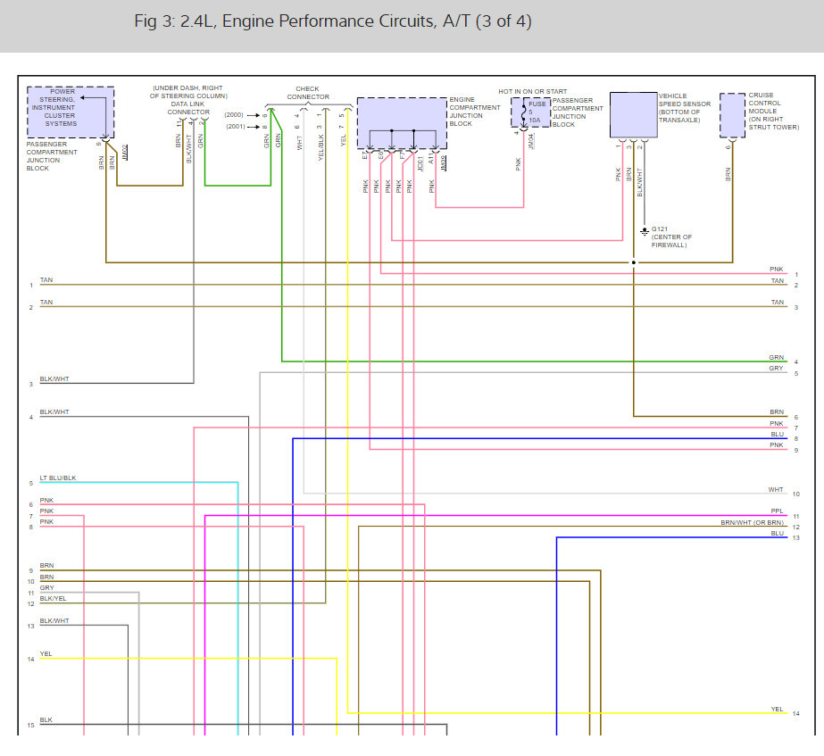
Task: Select the '(UNDER DASH, RIGHT OF STEERING COLUMN)' note
Action: 188,92
